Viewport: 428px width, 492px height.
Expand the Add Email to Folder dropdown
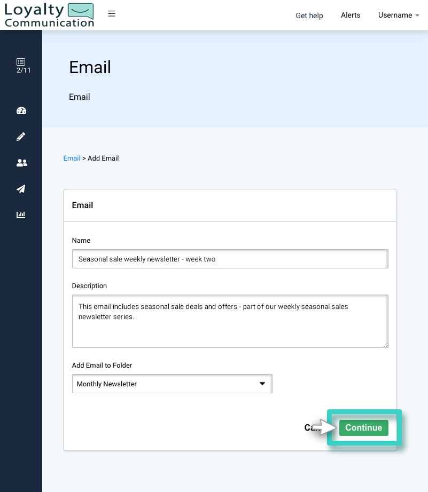click(172, 383)
